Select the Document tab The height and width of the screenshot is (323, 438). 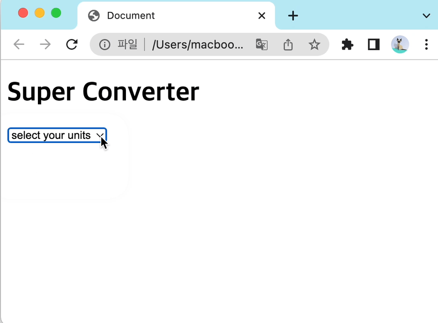point(176,15)
